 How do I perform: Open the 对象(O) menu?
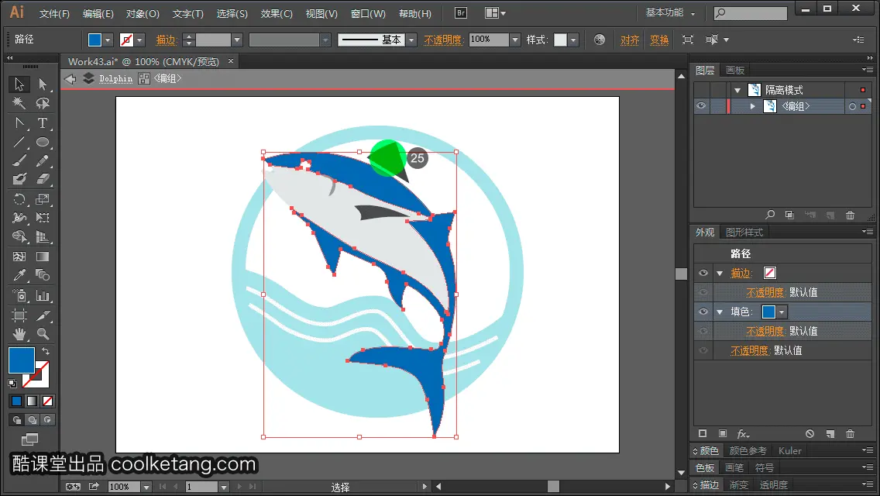pyautogui.click(x=143, y=13)
